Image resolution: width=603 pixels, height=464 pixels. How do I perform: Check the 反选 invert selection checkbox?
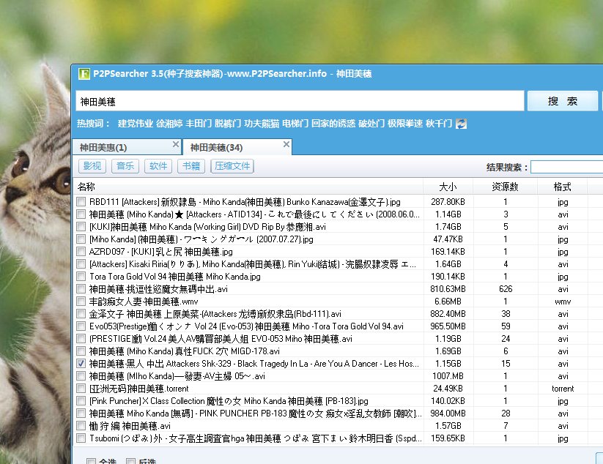(130, 460)
